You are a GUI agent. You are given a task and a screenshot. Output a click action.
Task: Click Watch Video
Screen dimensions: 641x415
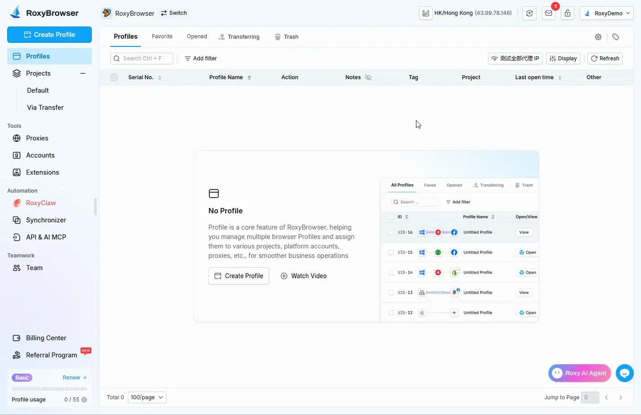point(304,276)
